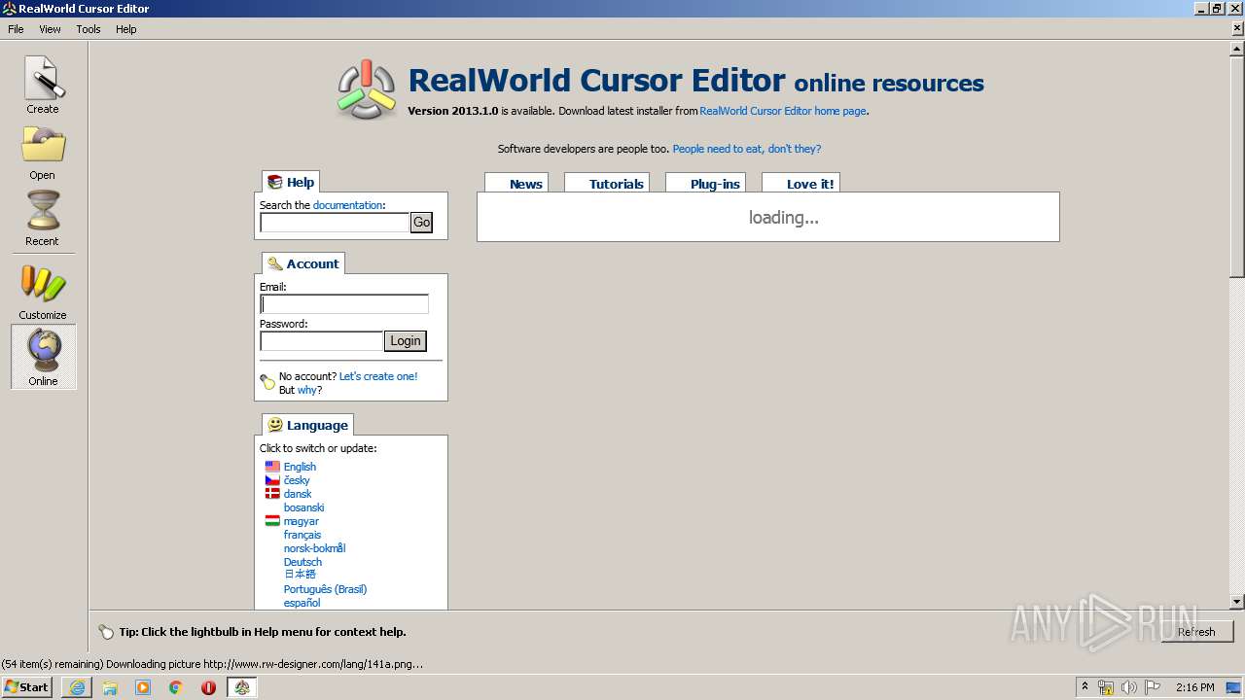The height and width of the screenshot is (700, 1245).
Task: Click the Account key icon
Action: pos(275,263)
